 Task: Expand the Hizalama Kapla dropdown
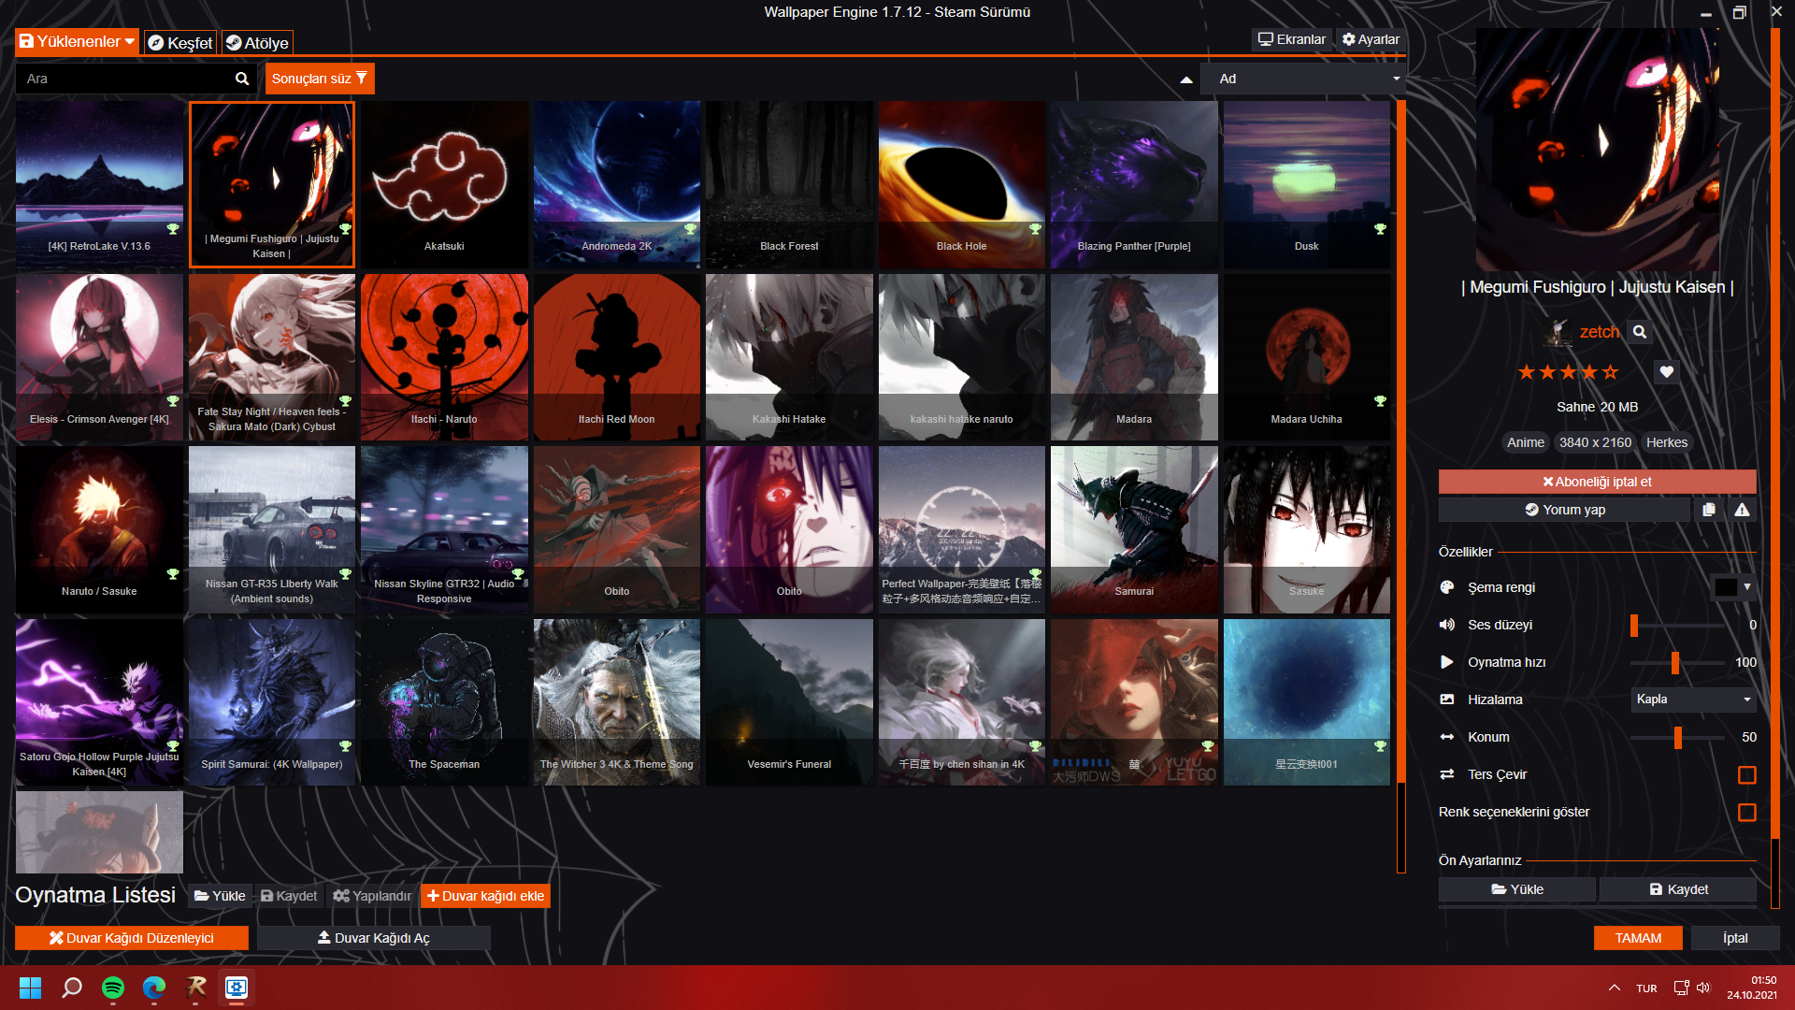(x=1693, y=700)
